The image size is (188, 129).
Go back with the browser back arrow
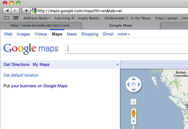(7, 11)
